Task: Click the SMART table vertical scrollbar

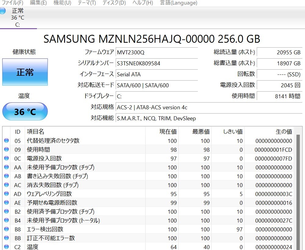Action: [x=298, y=192]
